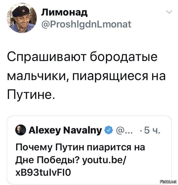Expand the tweet options chevron menu
The image size is (178, 185).
click(x=169, y=12)
